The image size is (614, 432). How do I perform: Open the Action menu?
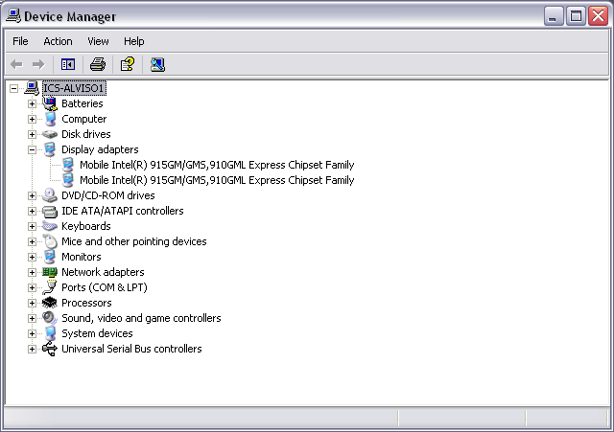(58, 41)
